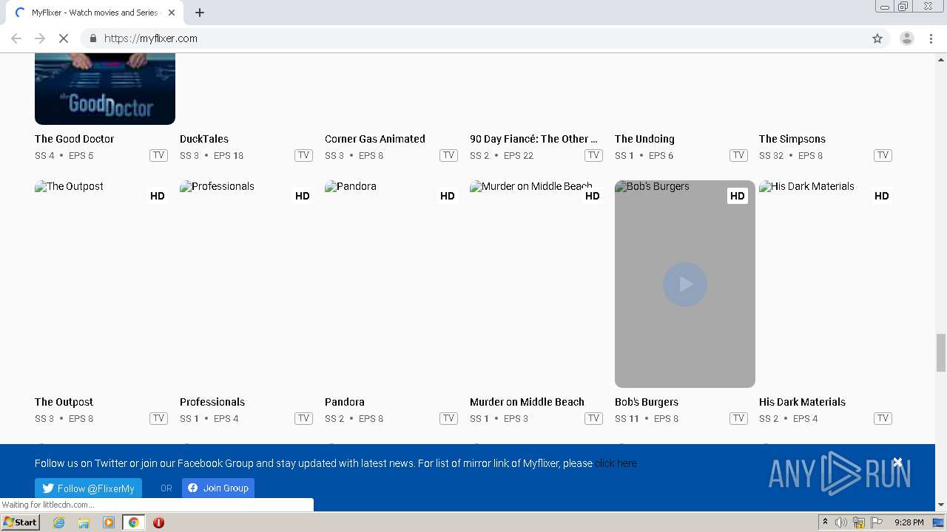947x532 pixels.
Task: Click the TV tag next to The Good Doctor
Action: (158, 155)
